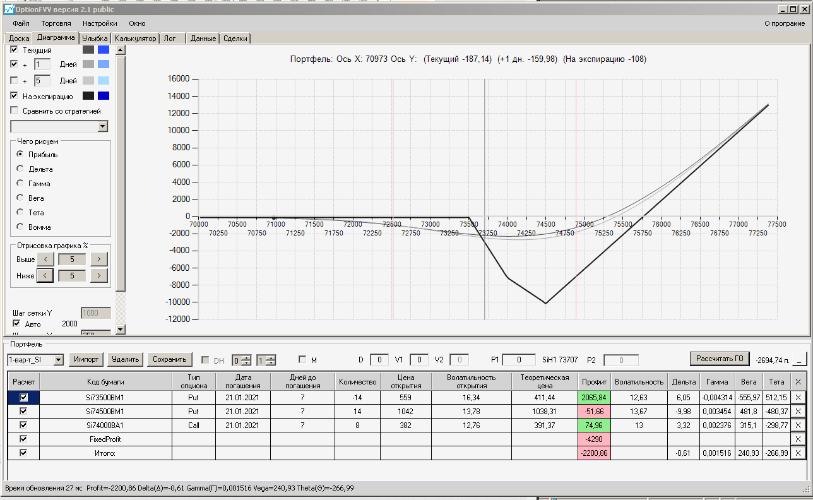Click the light blue swatch on the +1 Дней row

104,64
